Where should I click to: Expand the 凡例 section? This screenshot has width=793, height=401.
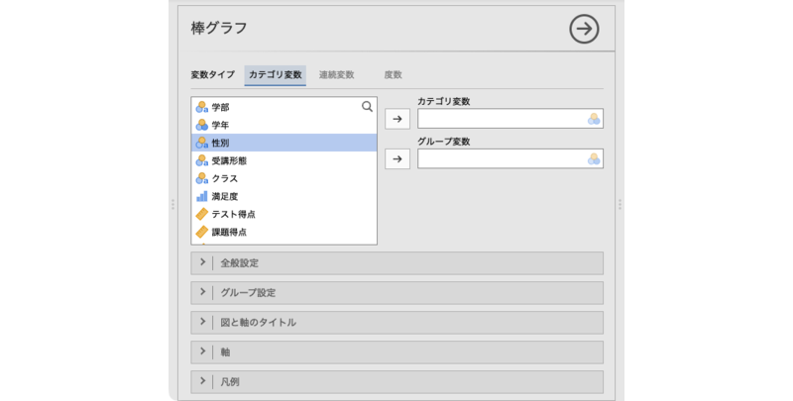click(396, 382)
